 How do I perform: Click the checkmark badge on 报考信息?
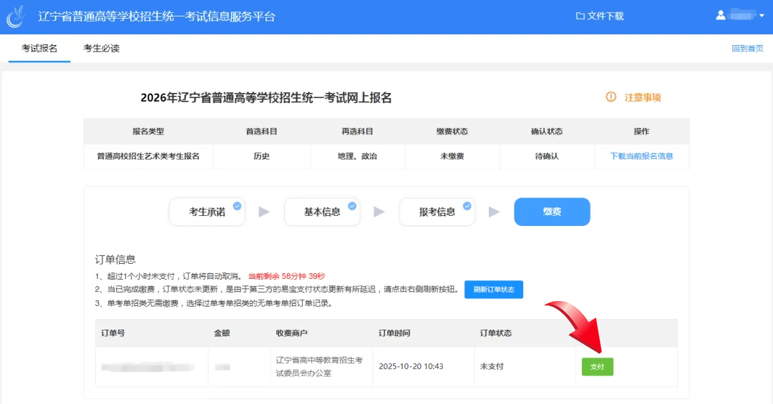click(467, 205)
